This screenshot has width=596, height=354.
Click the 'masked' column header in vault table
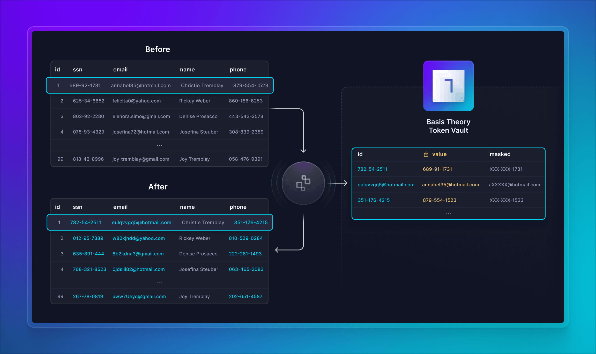(500, 154)
